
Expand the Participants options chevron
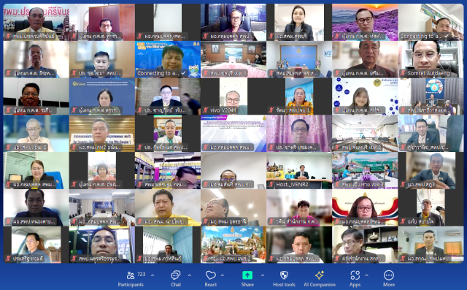pos(153,275)
